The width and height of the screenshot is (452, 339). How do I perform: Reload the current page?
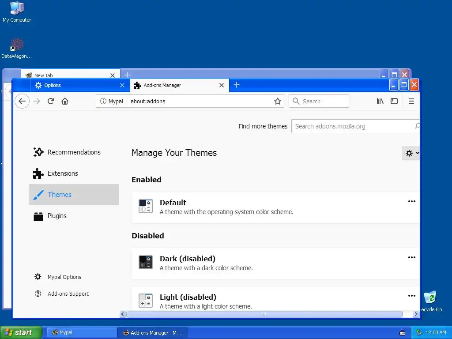[x=51, y=101]
